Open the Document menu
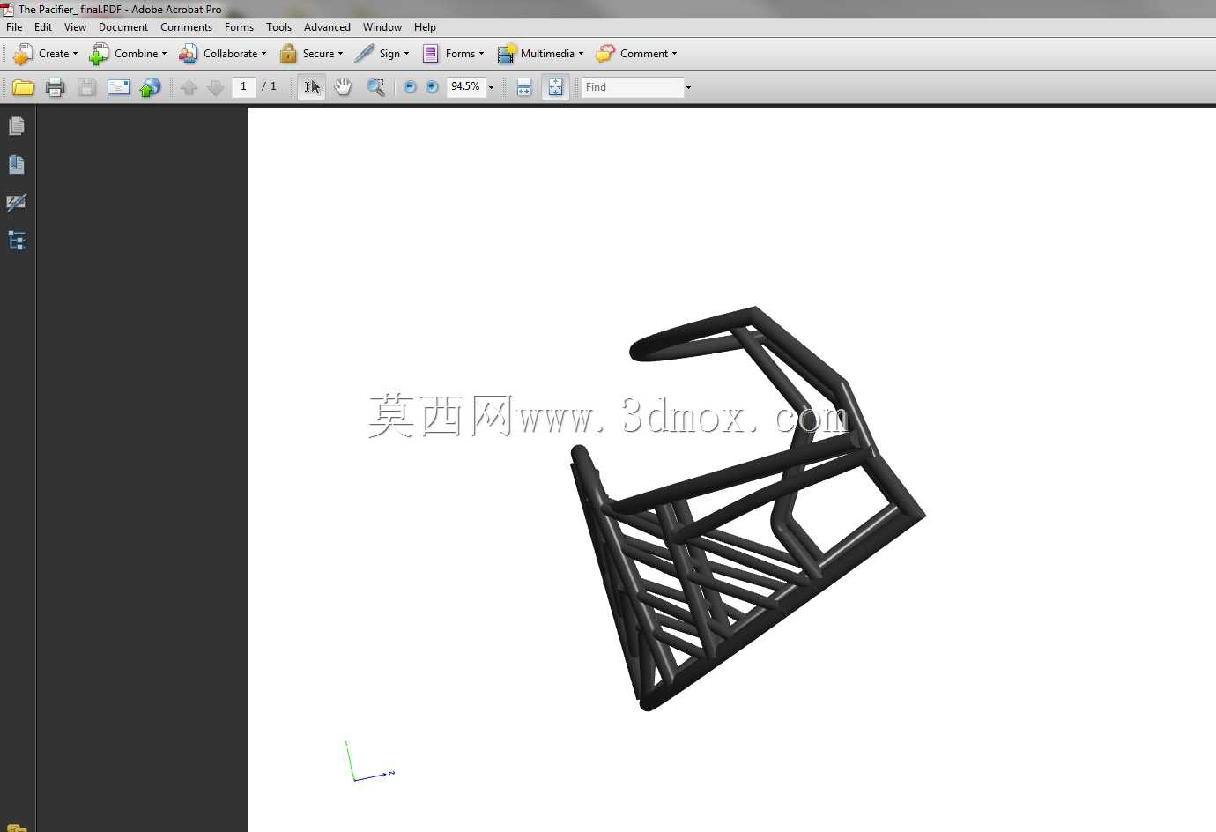1216x832 pixels. (123, 27)
